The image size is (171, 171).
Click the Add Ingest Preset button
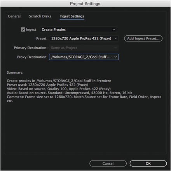pyautogui.click(x=143, y=38)
